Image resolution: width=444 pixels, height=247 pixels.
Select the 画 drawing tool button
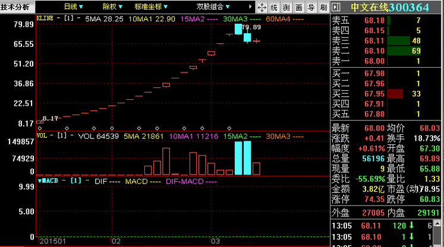tap(298, 7)
